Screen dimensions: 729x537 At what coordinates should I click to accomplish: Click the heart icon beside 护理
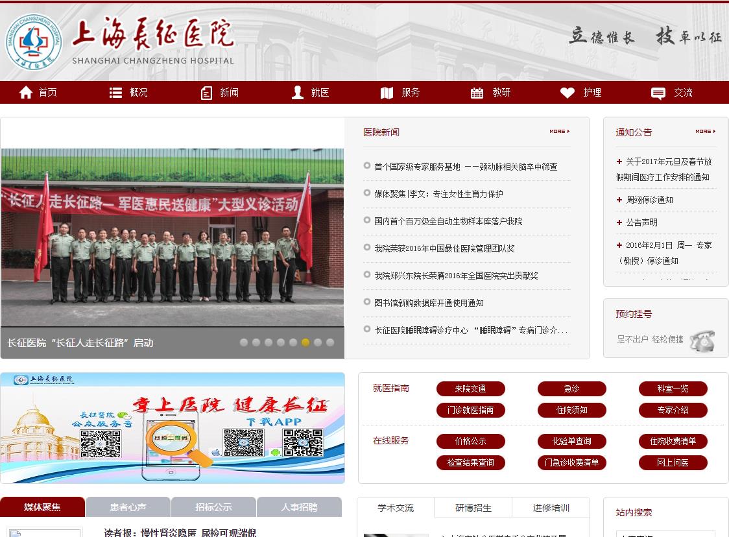click(568, 93)
